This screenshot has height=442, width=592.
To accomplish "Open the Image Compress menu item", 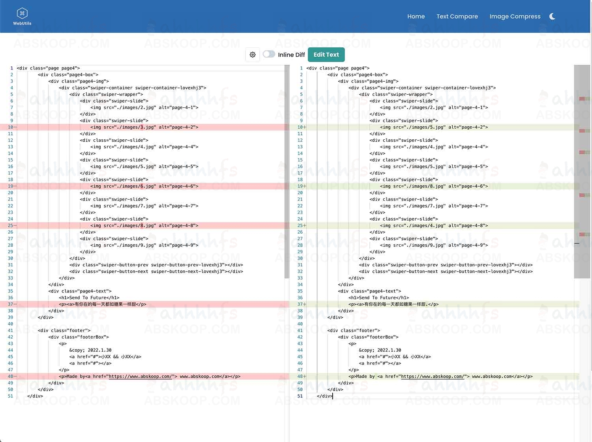I will click(515, 16).
